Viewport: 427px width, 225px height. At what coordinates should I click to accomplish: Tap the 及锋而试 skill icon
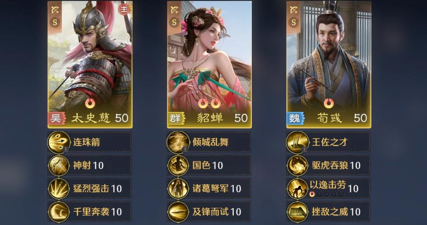(x=178, y=211)
